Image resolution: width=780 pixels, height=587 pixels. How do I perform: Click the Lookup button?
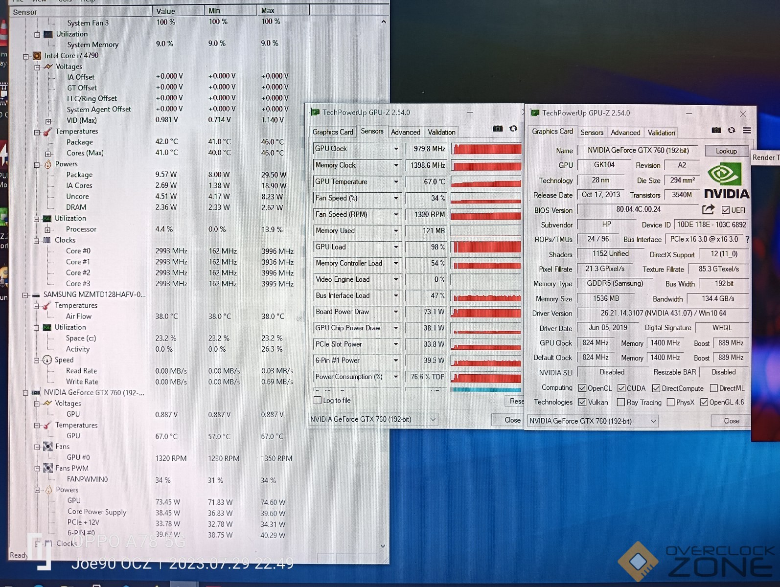[726, 151]
